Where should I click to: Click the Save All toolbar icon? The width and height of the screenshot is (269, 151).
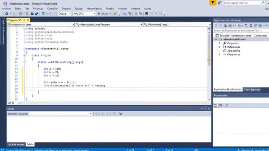point(37,13)
